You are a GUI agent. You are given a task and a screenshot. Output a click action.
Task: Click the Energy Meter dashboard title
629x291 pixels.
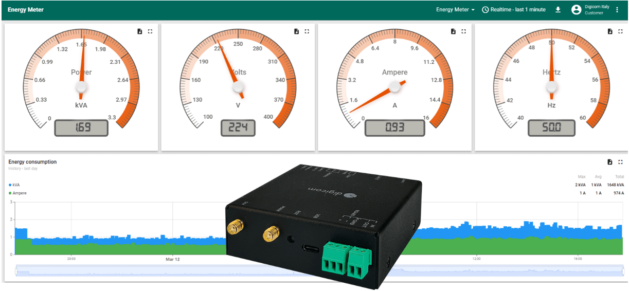[x=26, y=10]
